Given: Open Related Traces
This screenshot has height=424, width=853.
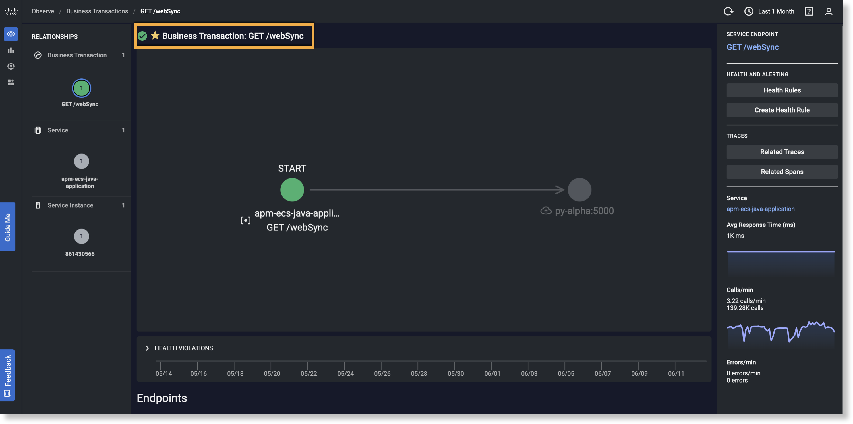Looking at the screenshot, I should pos(782,151).
